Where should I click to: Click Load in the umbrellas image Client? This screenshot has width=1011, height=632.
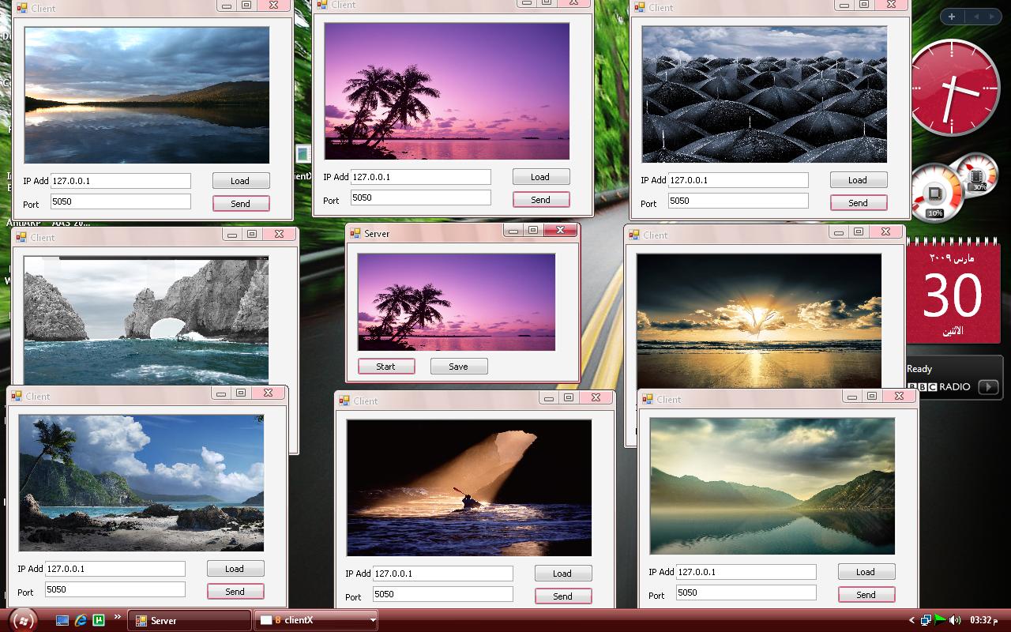[x=859, y=180]
